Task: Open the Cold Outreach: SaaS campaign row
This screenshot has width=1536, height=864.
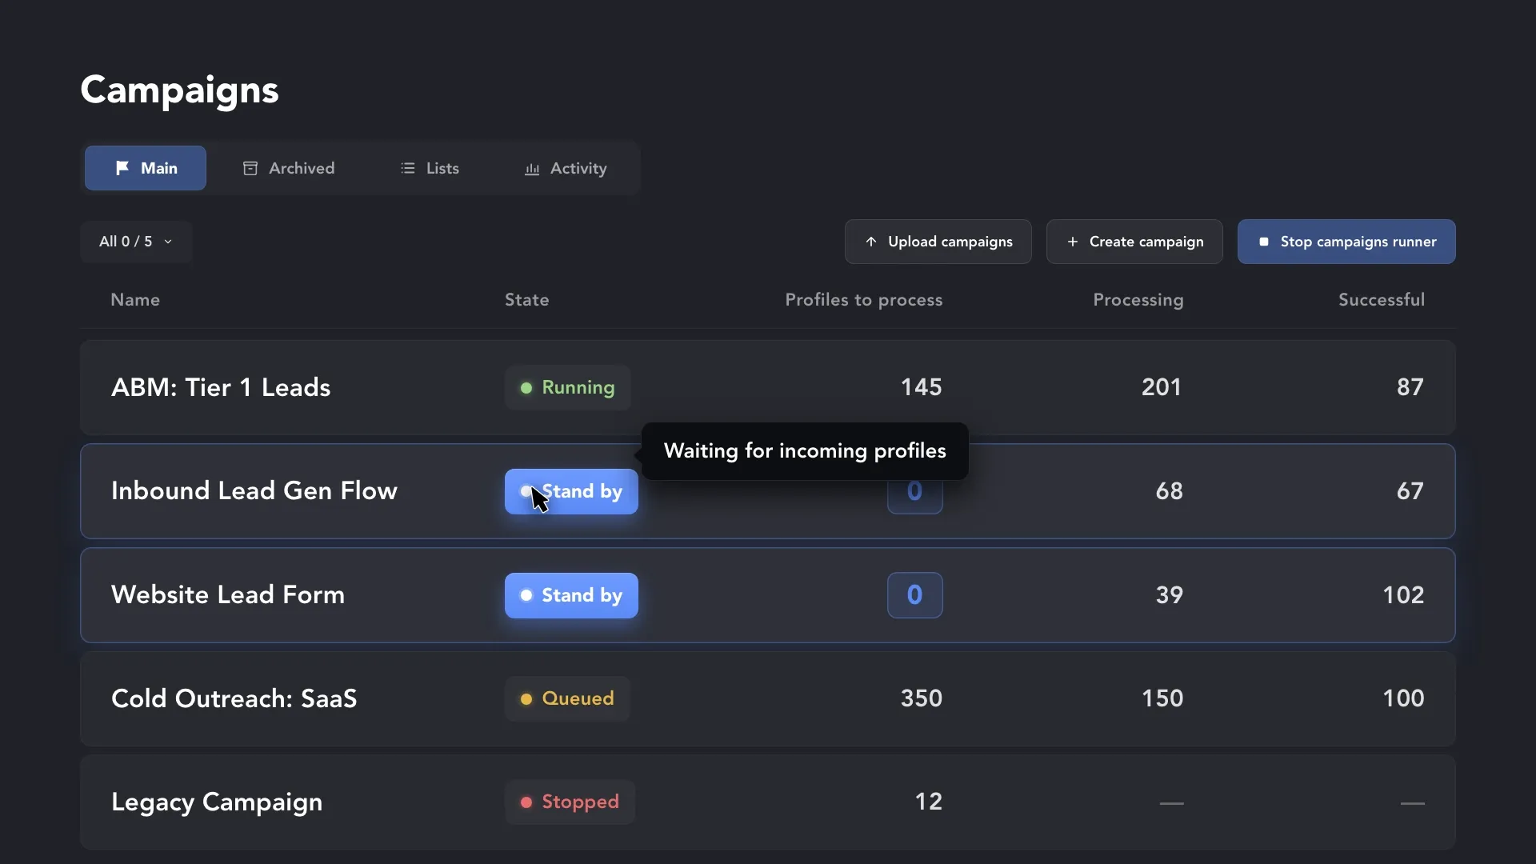Action: (768, 698)
